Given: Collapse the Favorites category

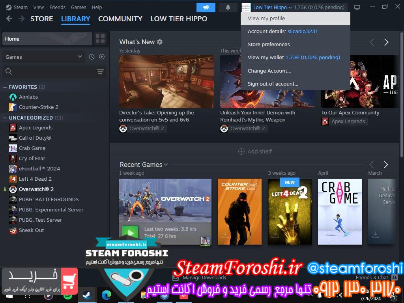Looking at the screenshot, I should [x=5, y=87].
